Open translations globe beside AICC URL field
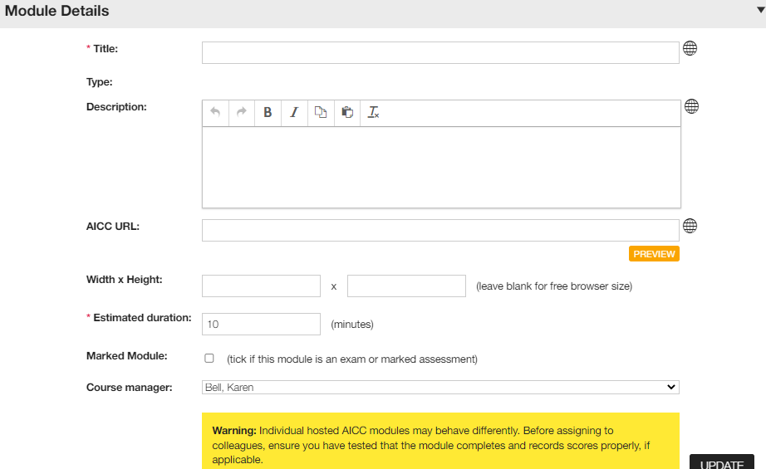 tap(690, 226)
